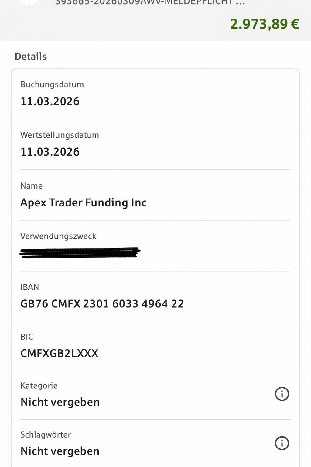Click the Wertstellungsdatum field label

point(60,135)
